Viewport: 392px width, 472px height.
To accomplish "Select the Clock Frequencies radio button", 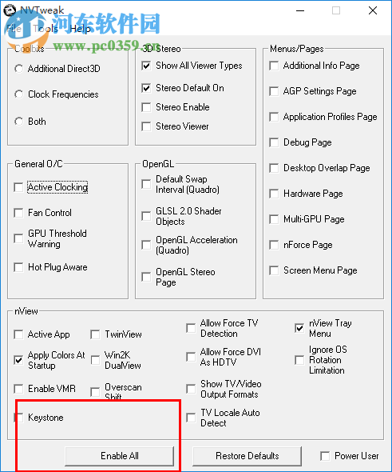I will pyautogui.click(x=18, y=94).
